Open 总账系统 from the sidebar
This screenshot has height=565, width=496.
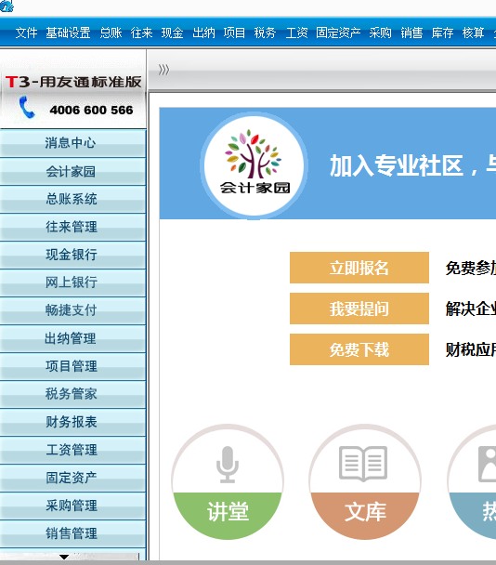click(x=72, y=199)
